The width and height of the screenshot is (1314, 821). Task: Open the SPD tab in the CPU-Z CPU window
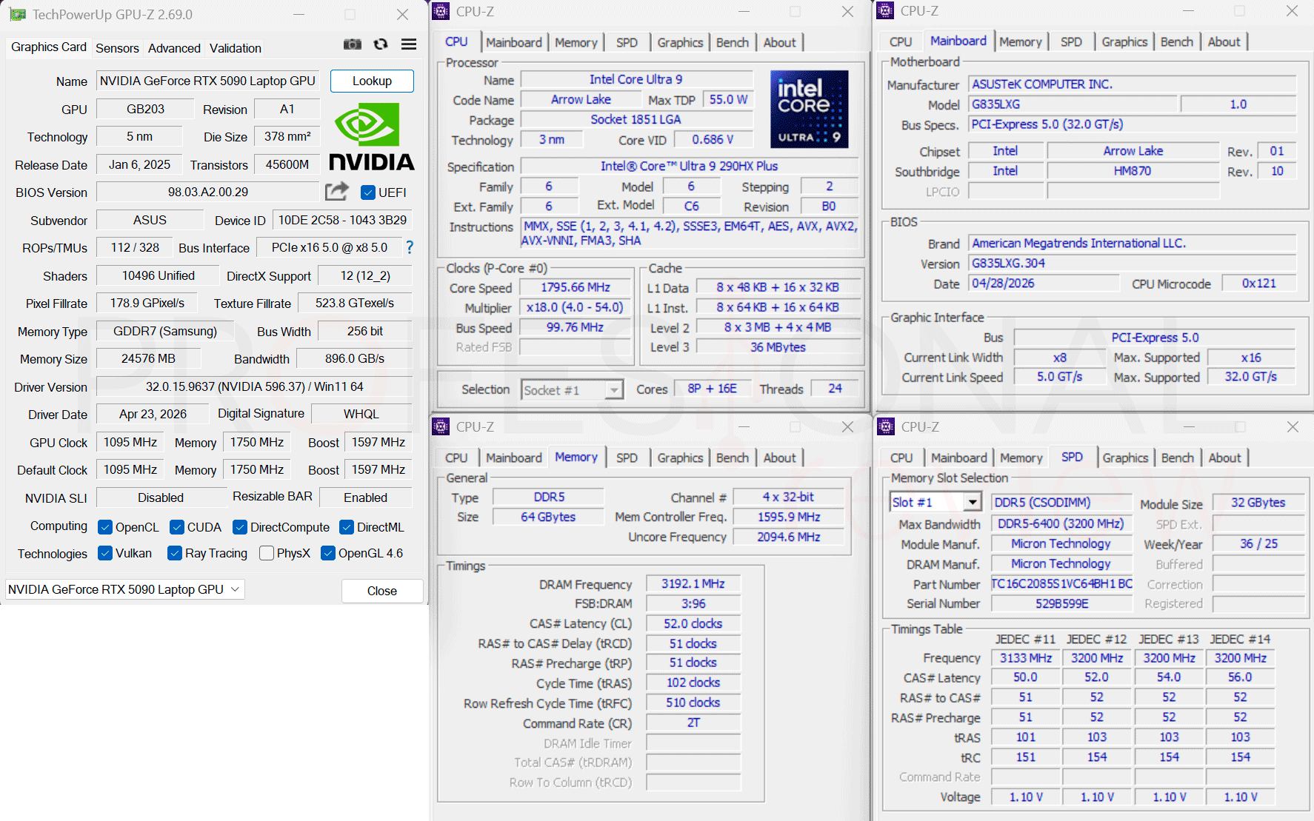(x=627, y=42)
